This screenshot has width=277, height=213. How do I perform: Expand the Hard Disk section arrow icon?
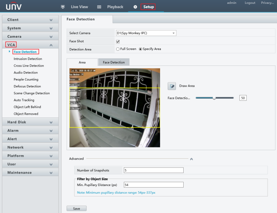(51, 122)
